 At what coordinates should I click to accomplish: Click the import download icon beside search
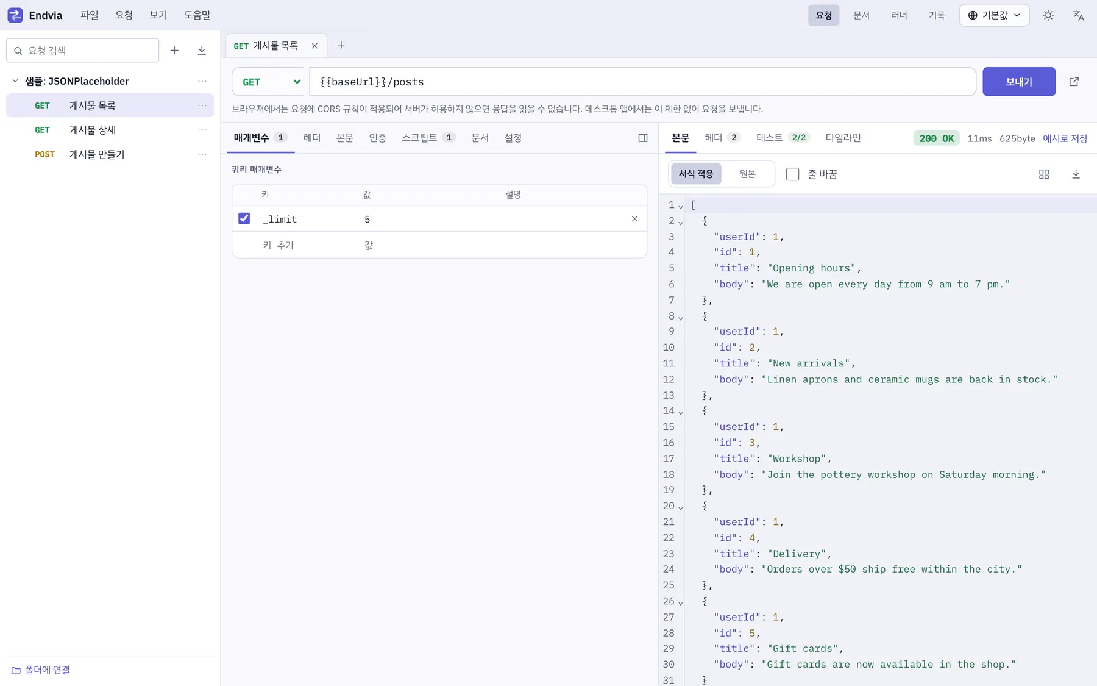coord(202,51)
